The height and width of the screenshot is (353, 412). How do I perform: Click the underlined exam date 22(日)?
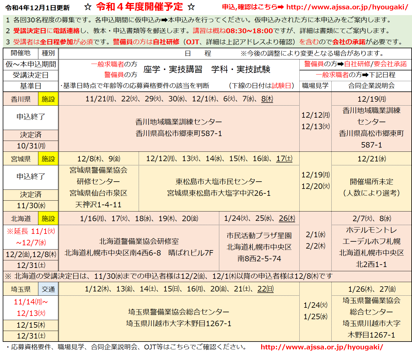266,289
